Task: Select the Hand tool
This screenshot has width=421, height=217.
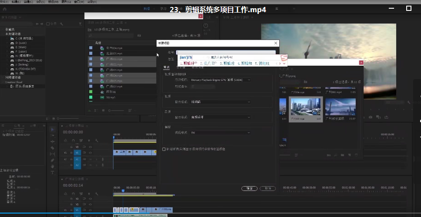Action: point(53,166)
